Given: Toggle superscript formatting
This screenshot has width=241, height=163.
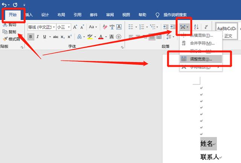Looking at the screenshot, I should coord(70,37).
